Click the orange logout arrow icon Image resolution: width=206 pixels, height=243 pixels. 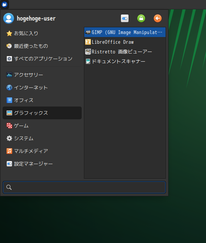[x=158, y=18]
